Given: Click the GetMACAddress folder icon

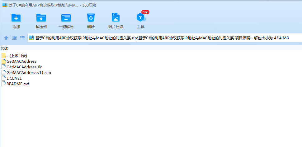Looking at the screenshot, I should tap(3, 61).
